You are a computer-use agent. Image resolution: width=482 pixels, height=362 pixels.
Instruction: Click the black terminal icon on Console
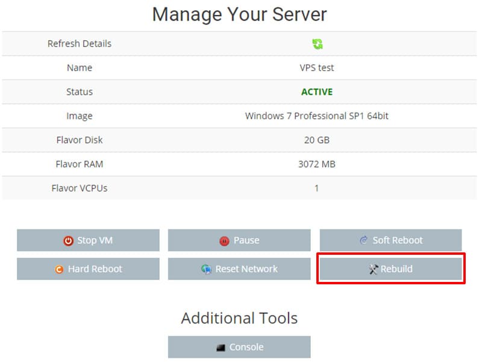pos(221,348)
